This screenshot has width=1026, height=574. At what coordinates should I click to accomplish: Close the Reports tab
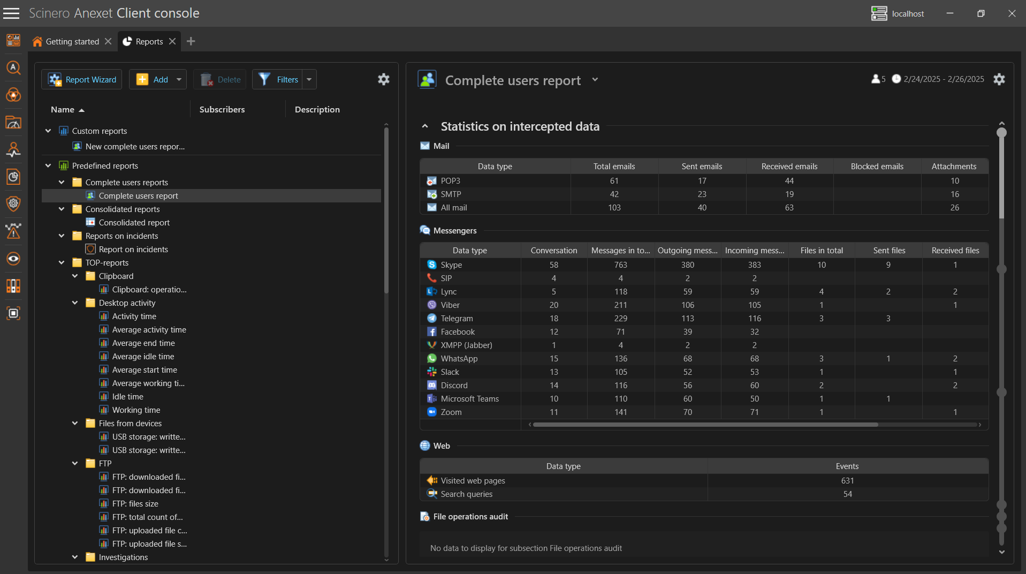click(x=172, y=41)
